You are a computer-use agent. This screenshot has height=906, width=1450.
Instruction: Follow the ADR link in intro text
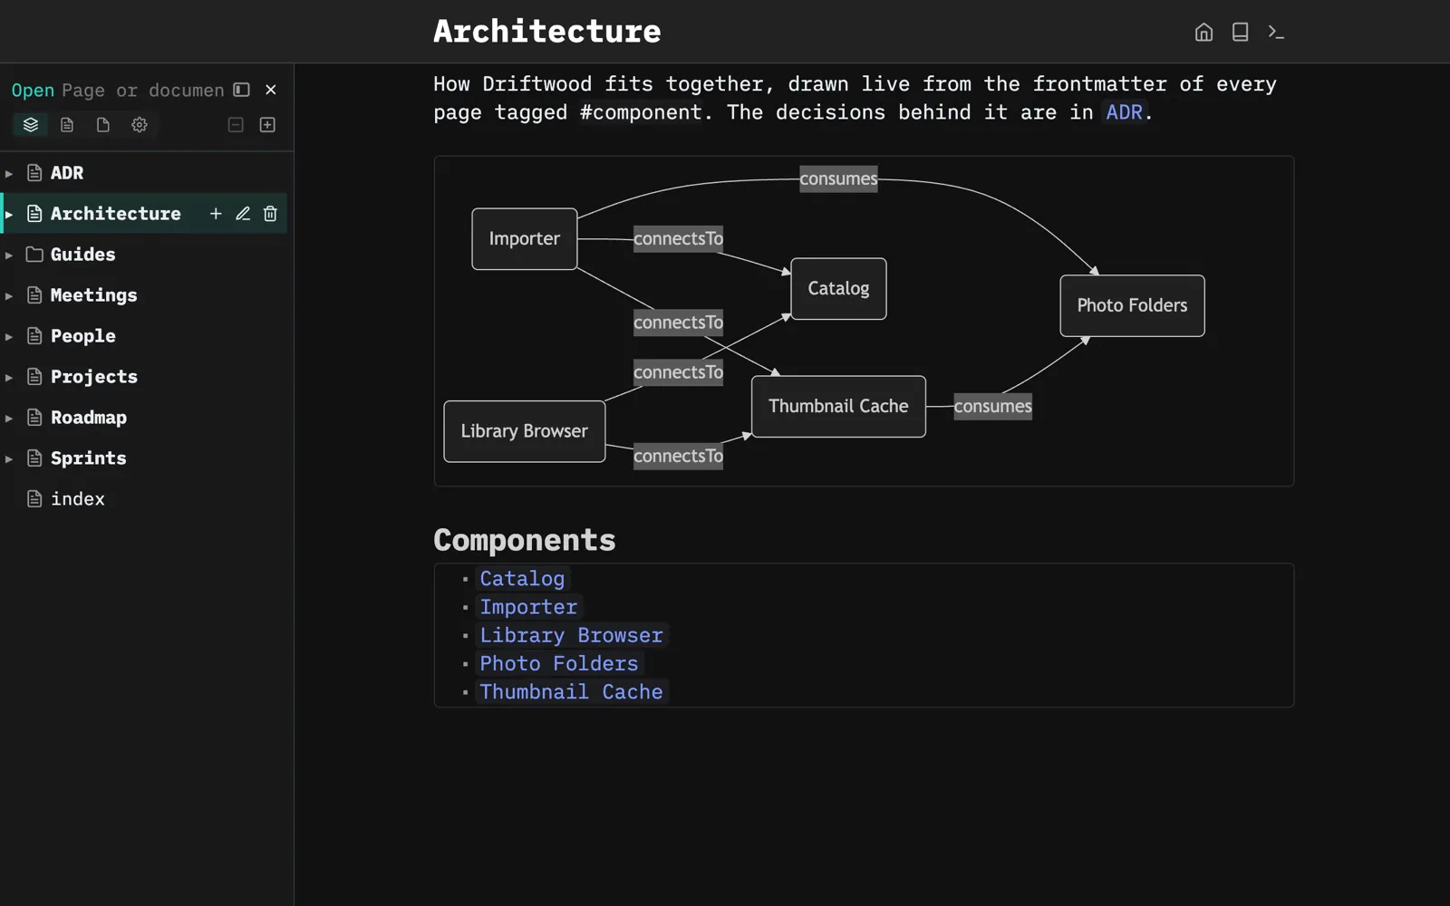[1124, 112]
